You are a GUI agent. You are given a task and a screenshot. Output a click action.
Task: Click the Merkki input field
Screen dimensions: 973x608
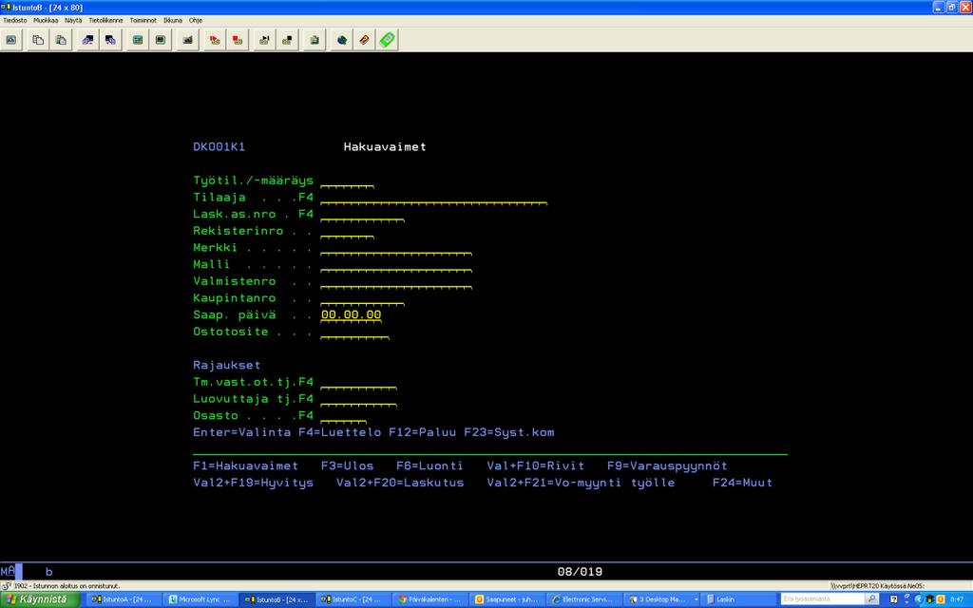coord(396,248)
